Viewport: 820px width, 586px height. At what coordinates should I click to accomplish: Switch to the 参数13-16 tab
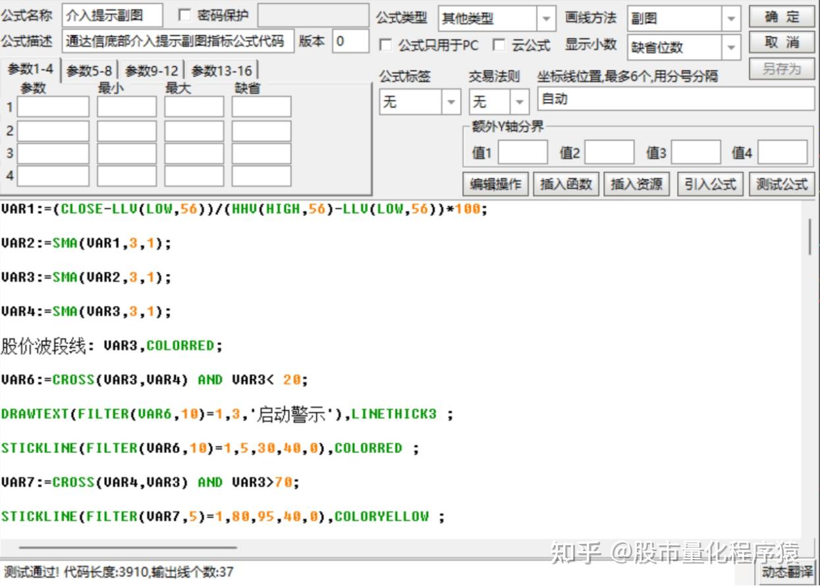(x=221, y=70)
